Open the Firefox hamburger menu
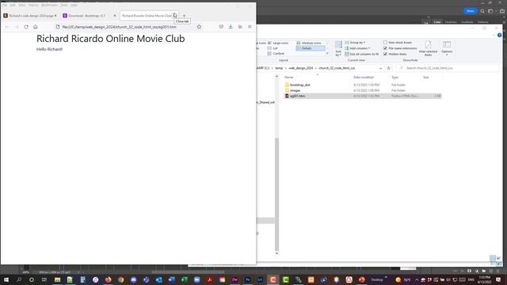507x285 pixels. point(250,27)
